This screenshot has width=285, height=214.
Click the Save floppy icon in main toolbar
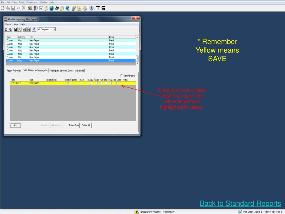coord(13,8)
